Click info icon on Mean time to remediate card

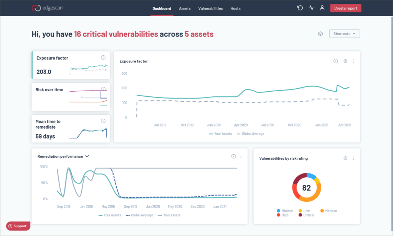click(x=103, y=121)
